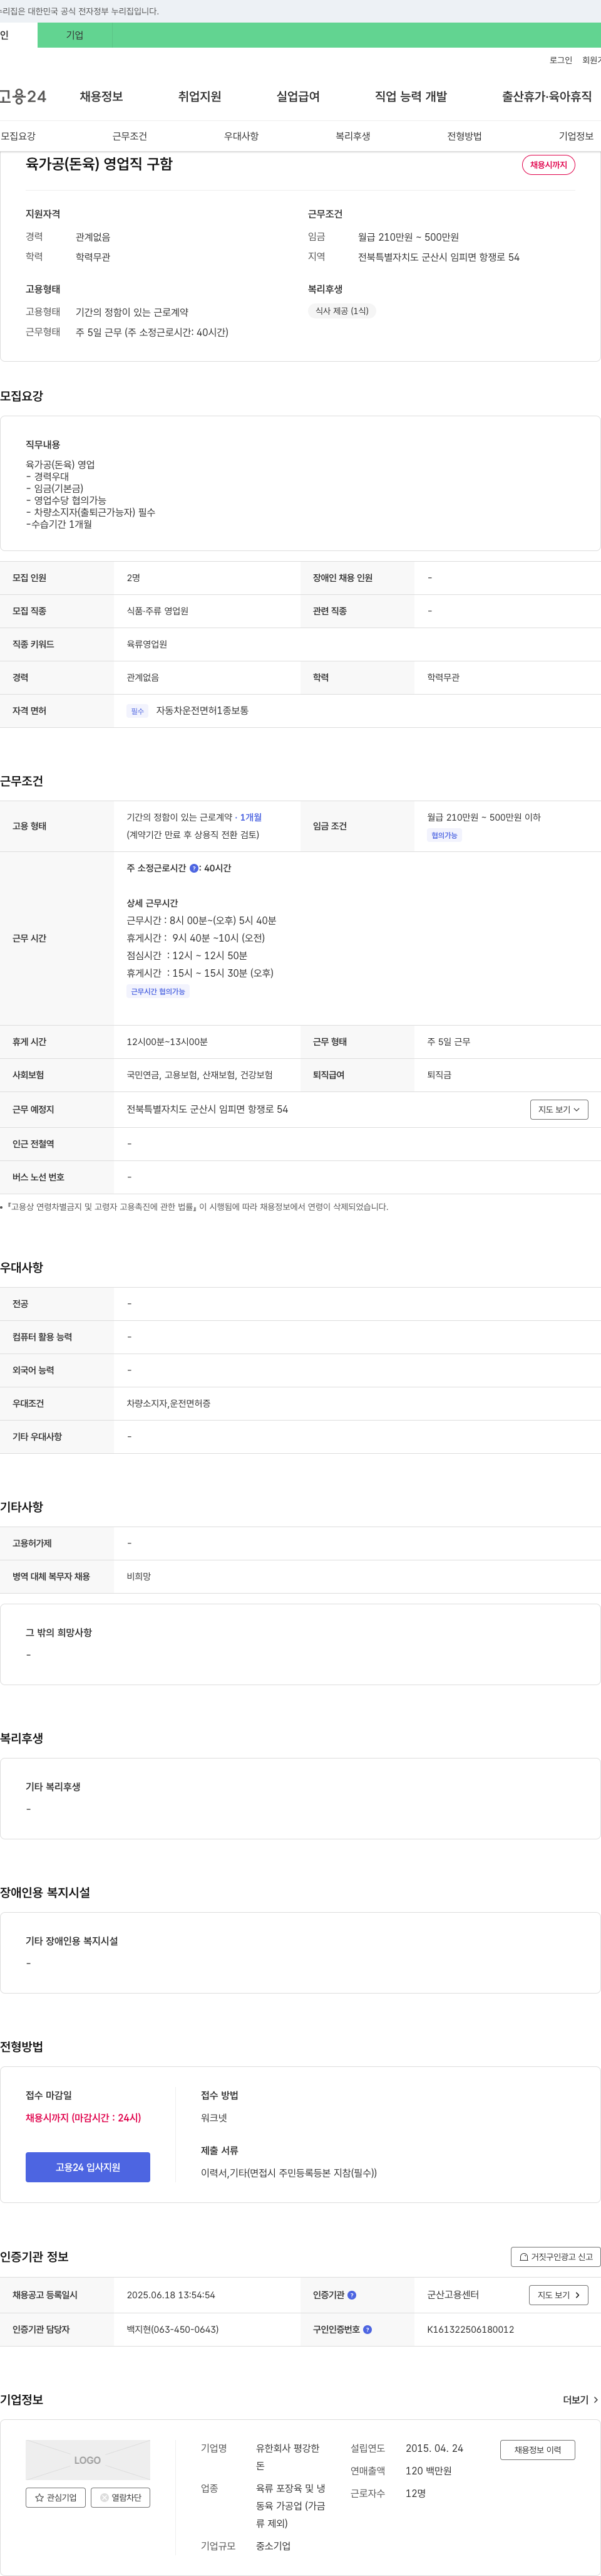Jump to the 모집요강 section tab
The height and width of the screenshot is (2576, 601).
[18, 136]
